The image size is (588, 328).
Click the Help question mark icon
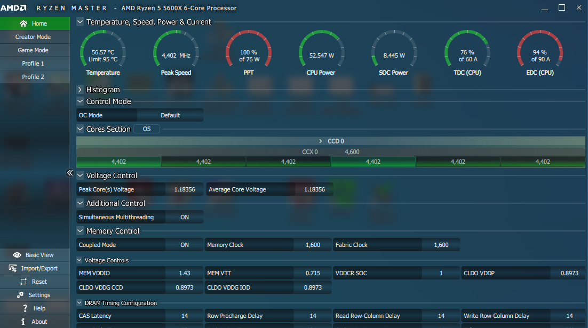[25, 308]
